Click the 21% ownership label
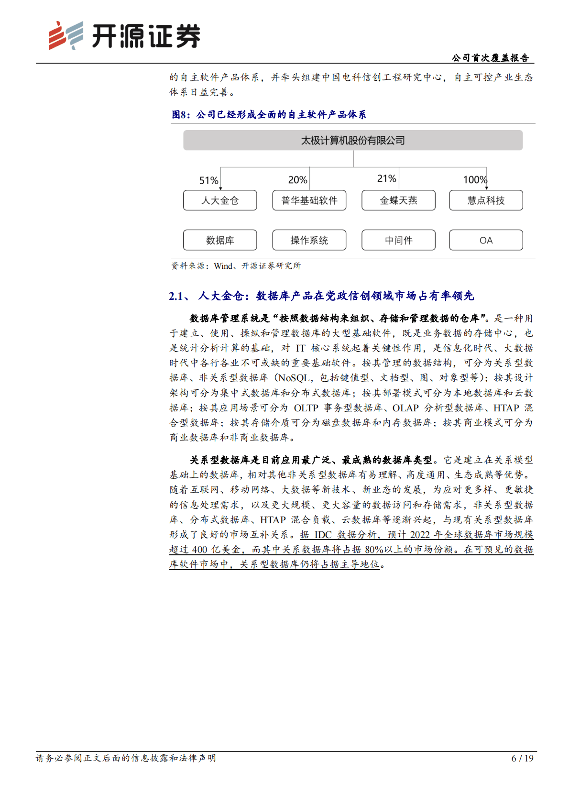This screenshot has height=805, width=569. (x=386, y=178)
